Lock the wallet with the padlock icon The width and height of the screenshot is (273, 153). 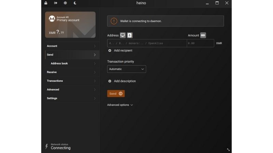[46, 3]
